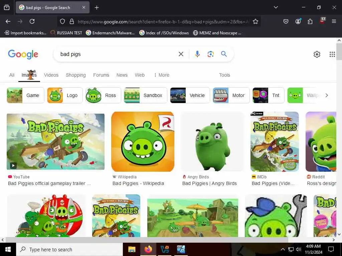Show site security lock information

(72, 21)
